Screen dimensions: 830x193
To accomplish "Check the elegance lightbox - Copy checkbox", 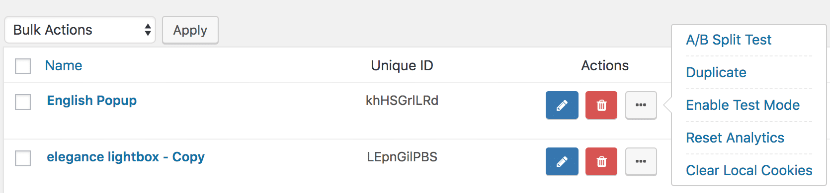I will [x=23, y=158].
